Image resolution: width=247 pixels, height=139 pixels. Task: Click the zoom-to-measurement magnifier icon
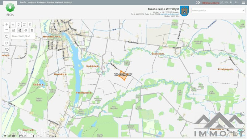click(x=26, y=30)
